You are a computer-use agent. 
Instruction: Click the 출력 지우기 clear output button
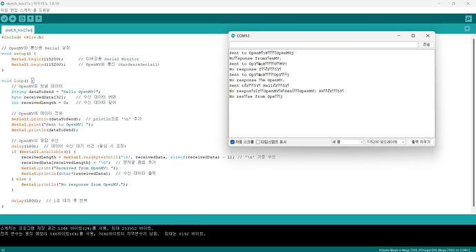pyautogui.click(x=421, y=142)
